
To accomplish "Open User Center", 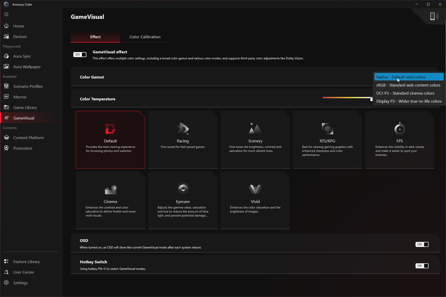I will pos(31,272).
